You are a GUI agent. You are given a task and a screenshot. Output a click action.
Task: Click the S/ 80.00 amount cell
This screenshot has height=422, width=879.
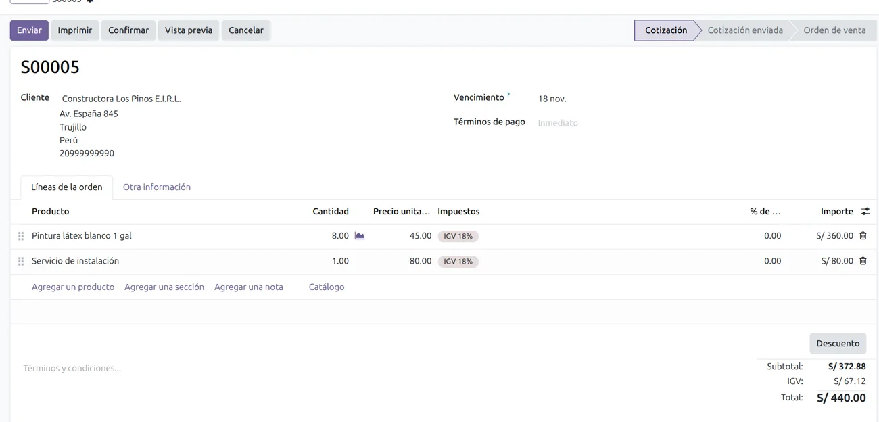[837, 261]
